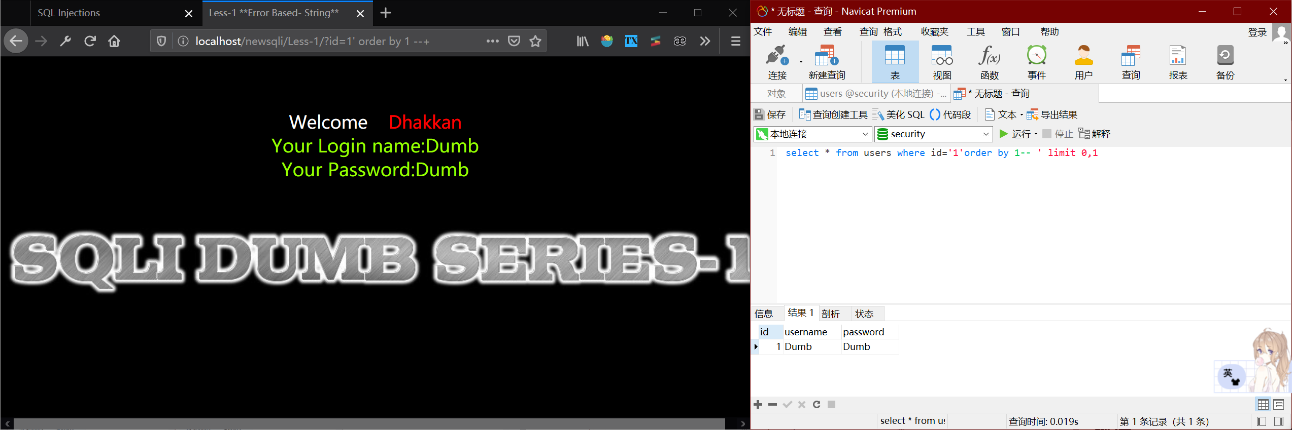Switch to the 对象 objects tab
This screenshot has width=1292, height=430.
pos(776,94)
